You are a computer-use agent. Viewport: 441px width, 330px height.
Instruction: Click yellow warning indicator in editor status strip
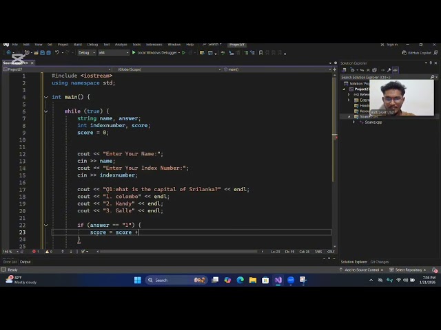[x=49, y=252]
